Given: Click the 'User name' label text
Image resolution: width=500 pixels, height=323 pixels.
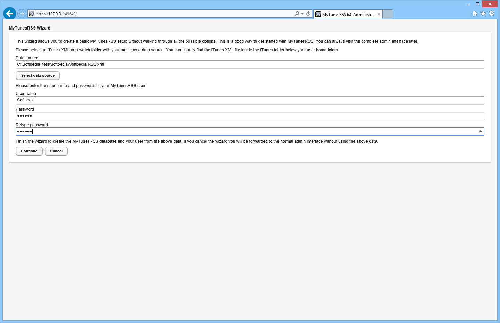Looking at the screenshot, I should [26, 94].
